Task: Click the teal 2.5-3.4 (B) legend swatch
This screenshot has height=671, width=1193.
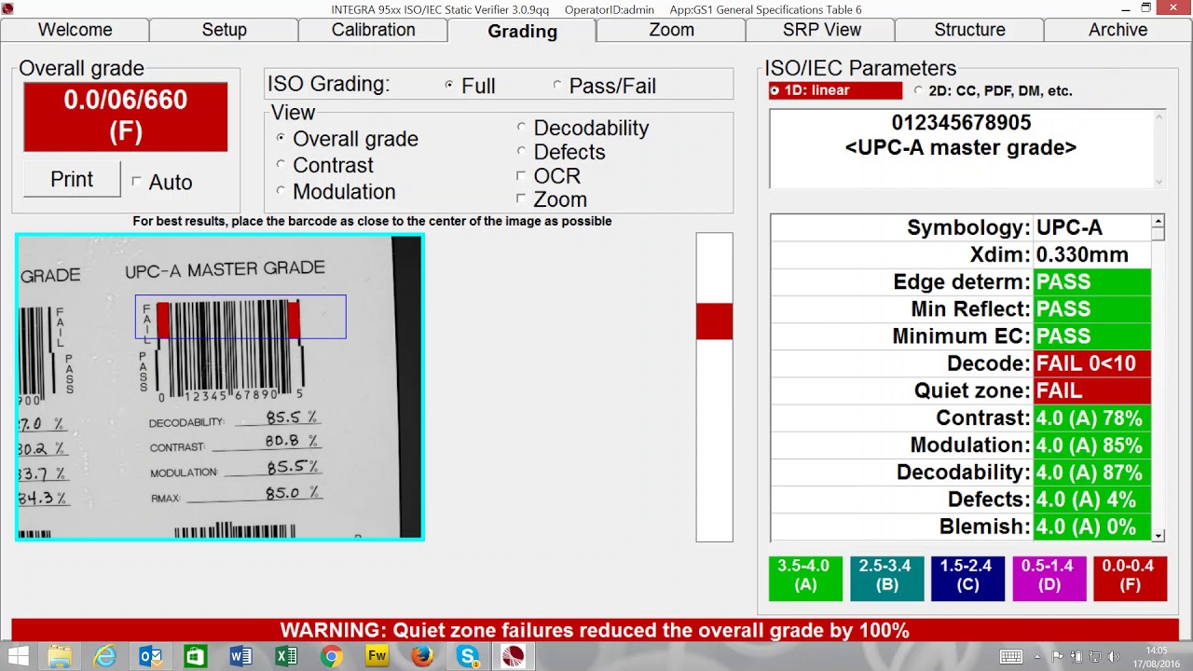Action: 886,578
